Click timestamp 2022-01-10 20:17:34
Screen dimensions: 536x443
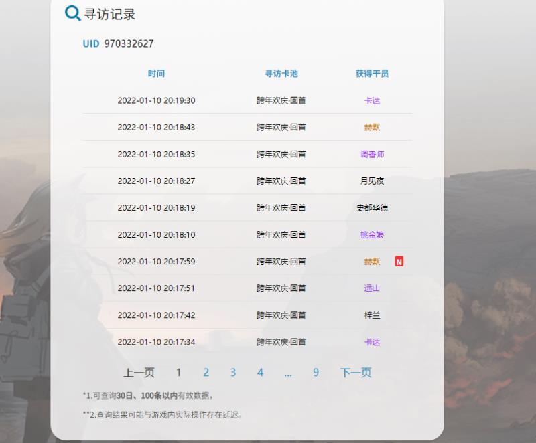coord(156,342)
